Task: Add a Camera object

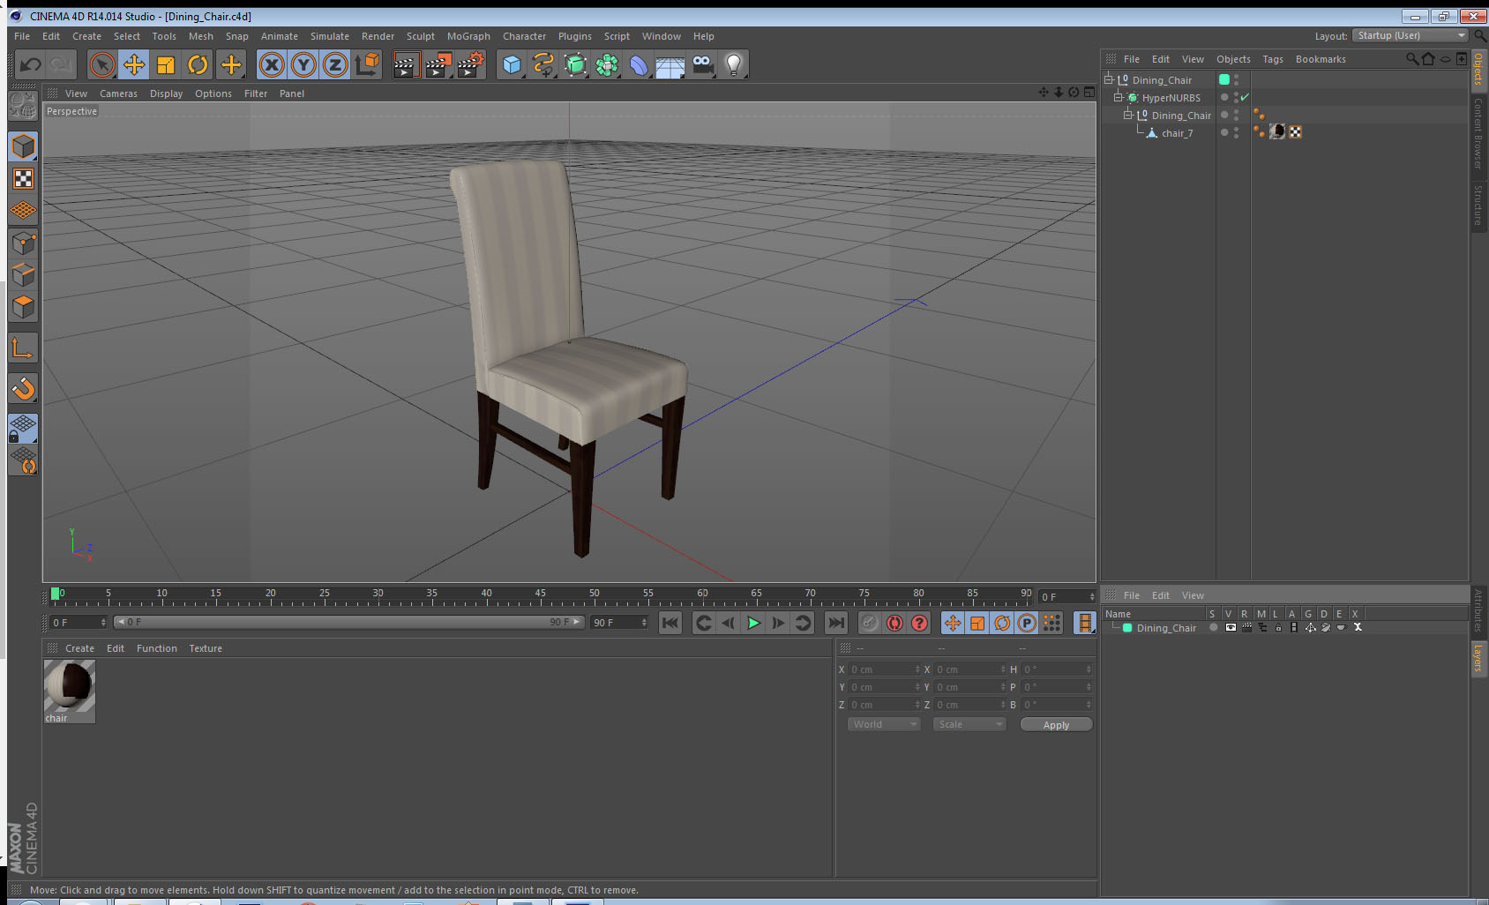Action: (x=702, y=64)
